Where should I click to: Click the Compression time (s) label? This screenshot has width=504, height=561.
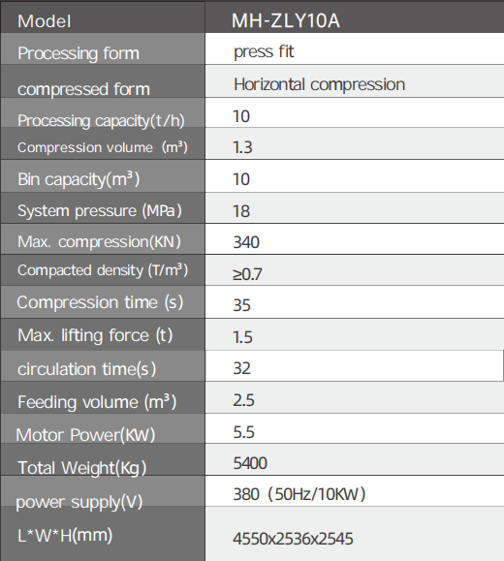pyautogui.click(x=100, y=302)
